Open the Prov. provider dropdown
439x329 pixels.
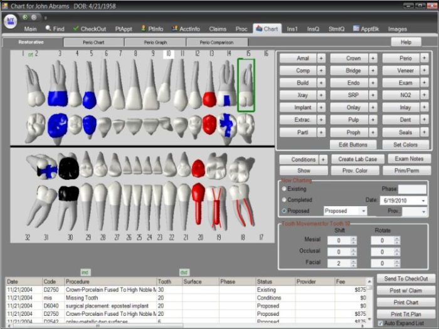[423, 211]
